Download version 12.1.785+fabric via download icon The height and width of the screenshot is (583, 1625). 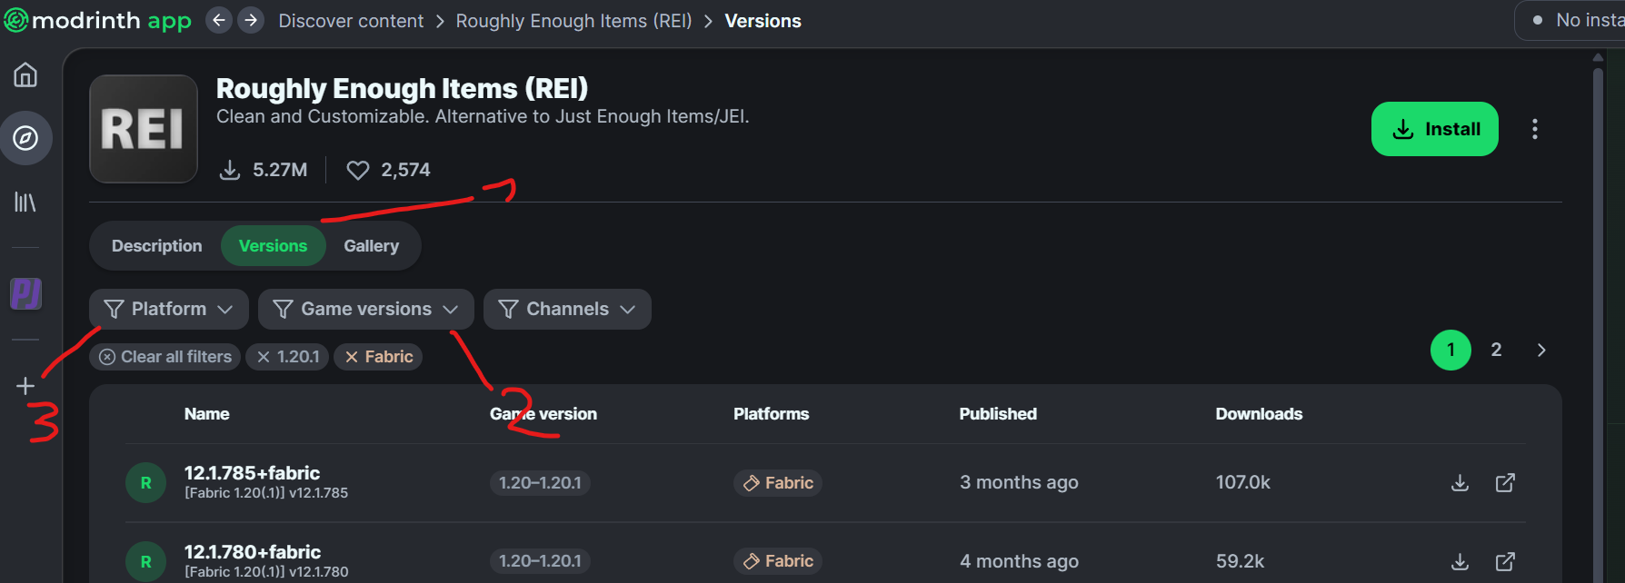(1460, 482)
